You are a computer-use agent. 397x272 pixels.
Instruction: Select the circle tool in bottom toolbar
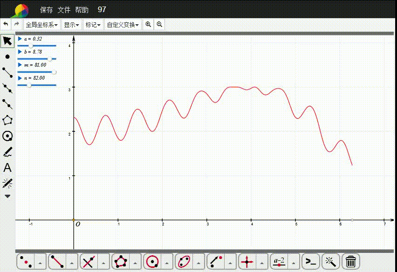point(152,262)
